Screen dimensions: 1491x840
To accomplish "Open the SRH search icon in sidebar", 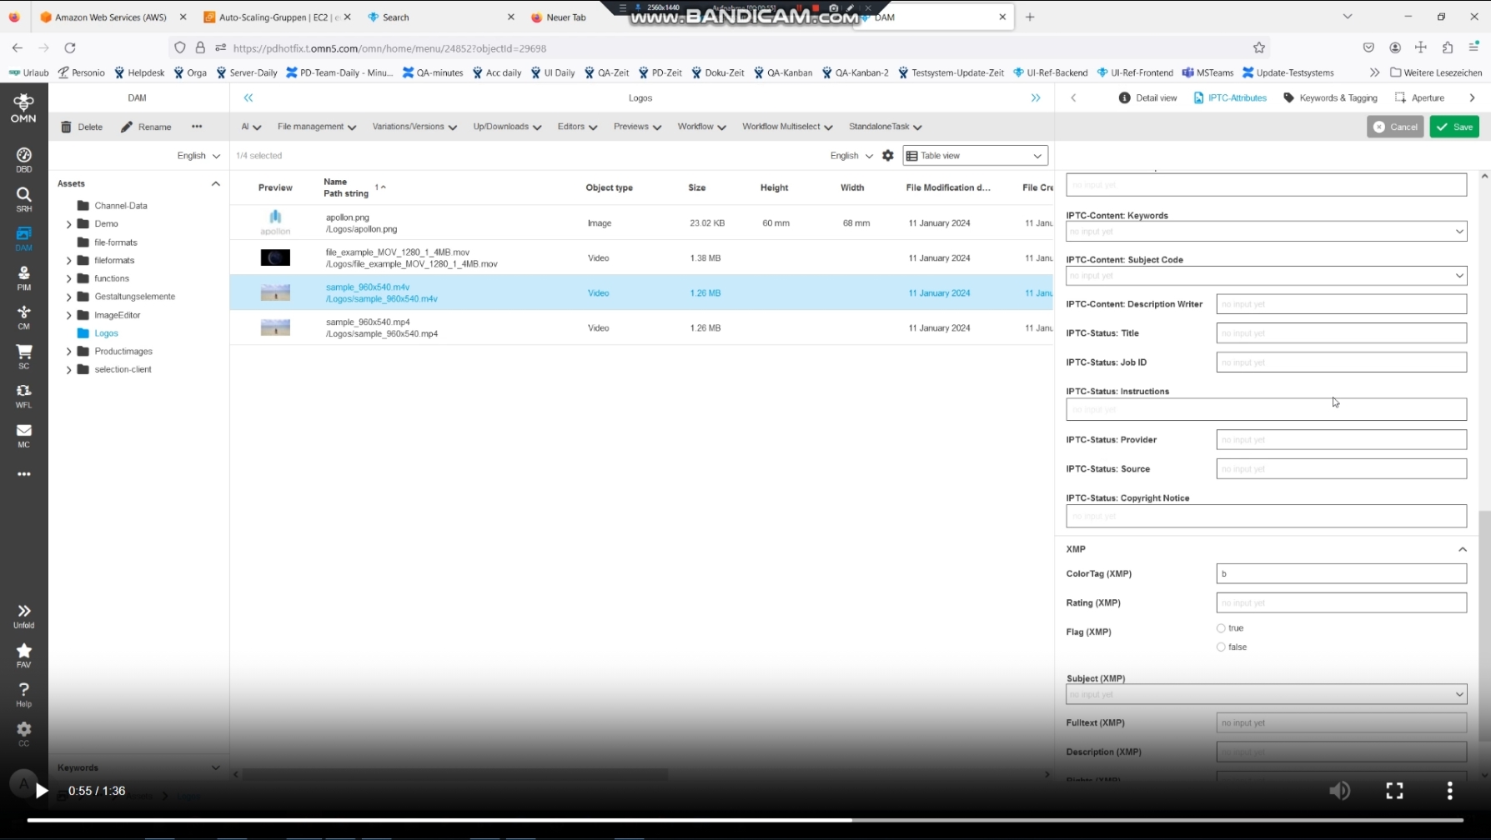I will [x=23, y=198].
